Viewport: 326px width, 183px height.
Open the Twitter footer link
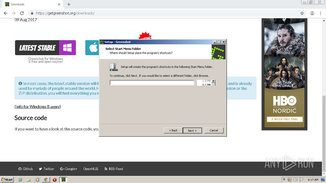click(x=46, y=169)
